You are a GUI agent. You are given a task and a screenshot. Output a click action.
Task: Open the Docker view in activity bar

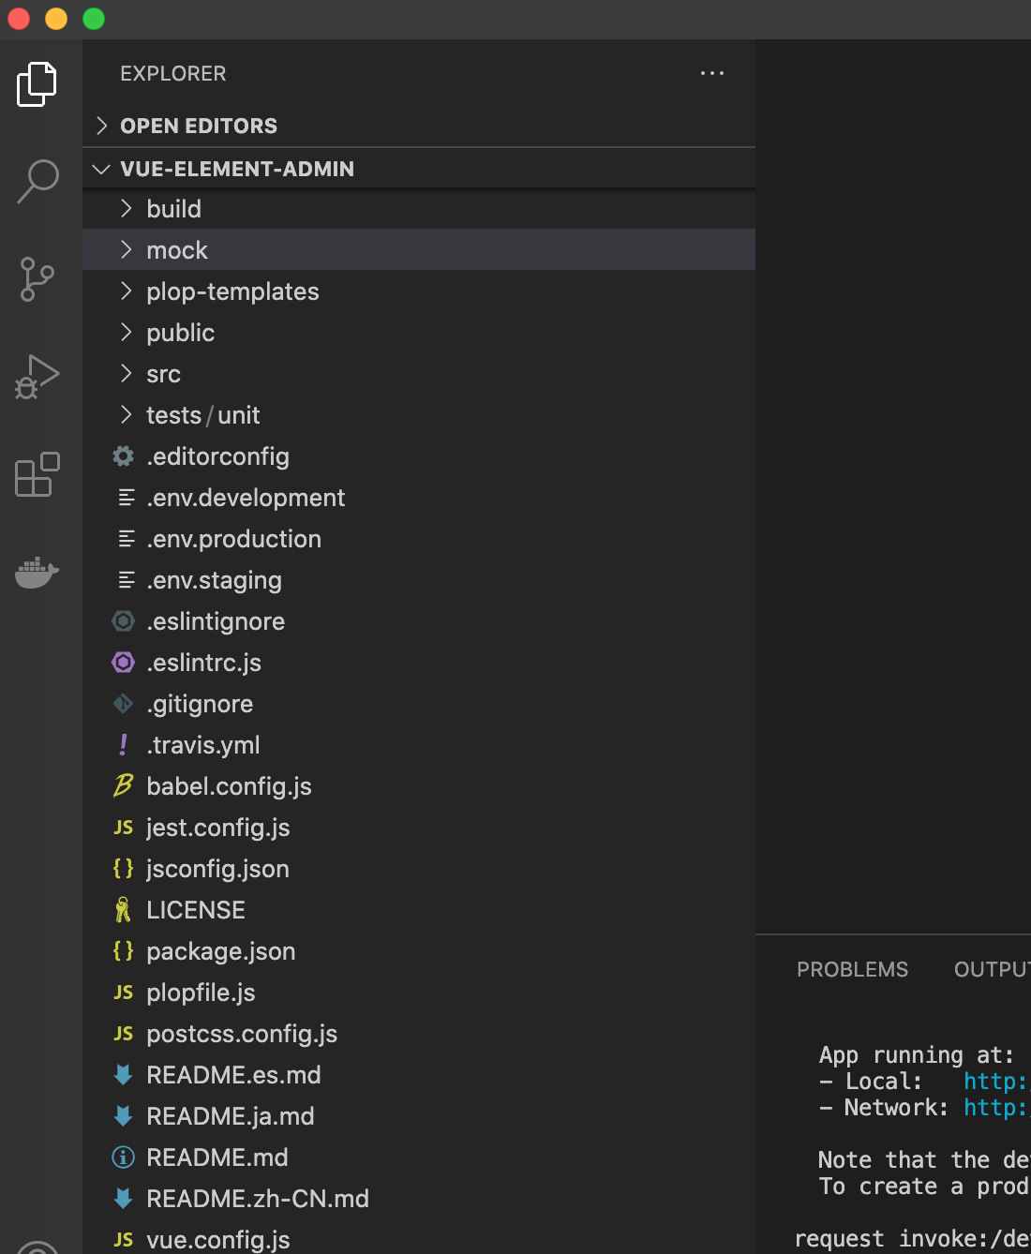[37, 571]
